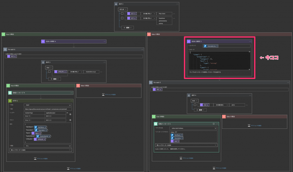Click the 条件 4 condition icon
This screenshot has height=172, width=293.
[189, 95]
